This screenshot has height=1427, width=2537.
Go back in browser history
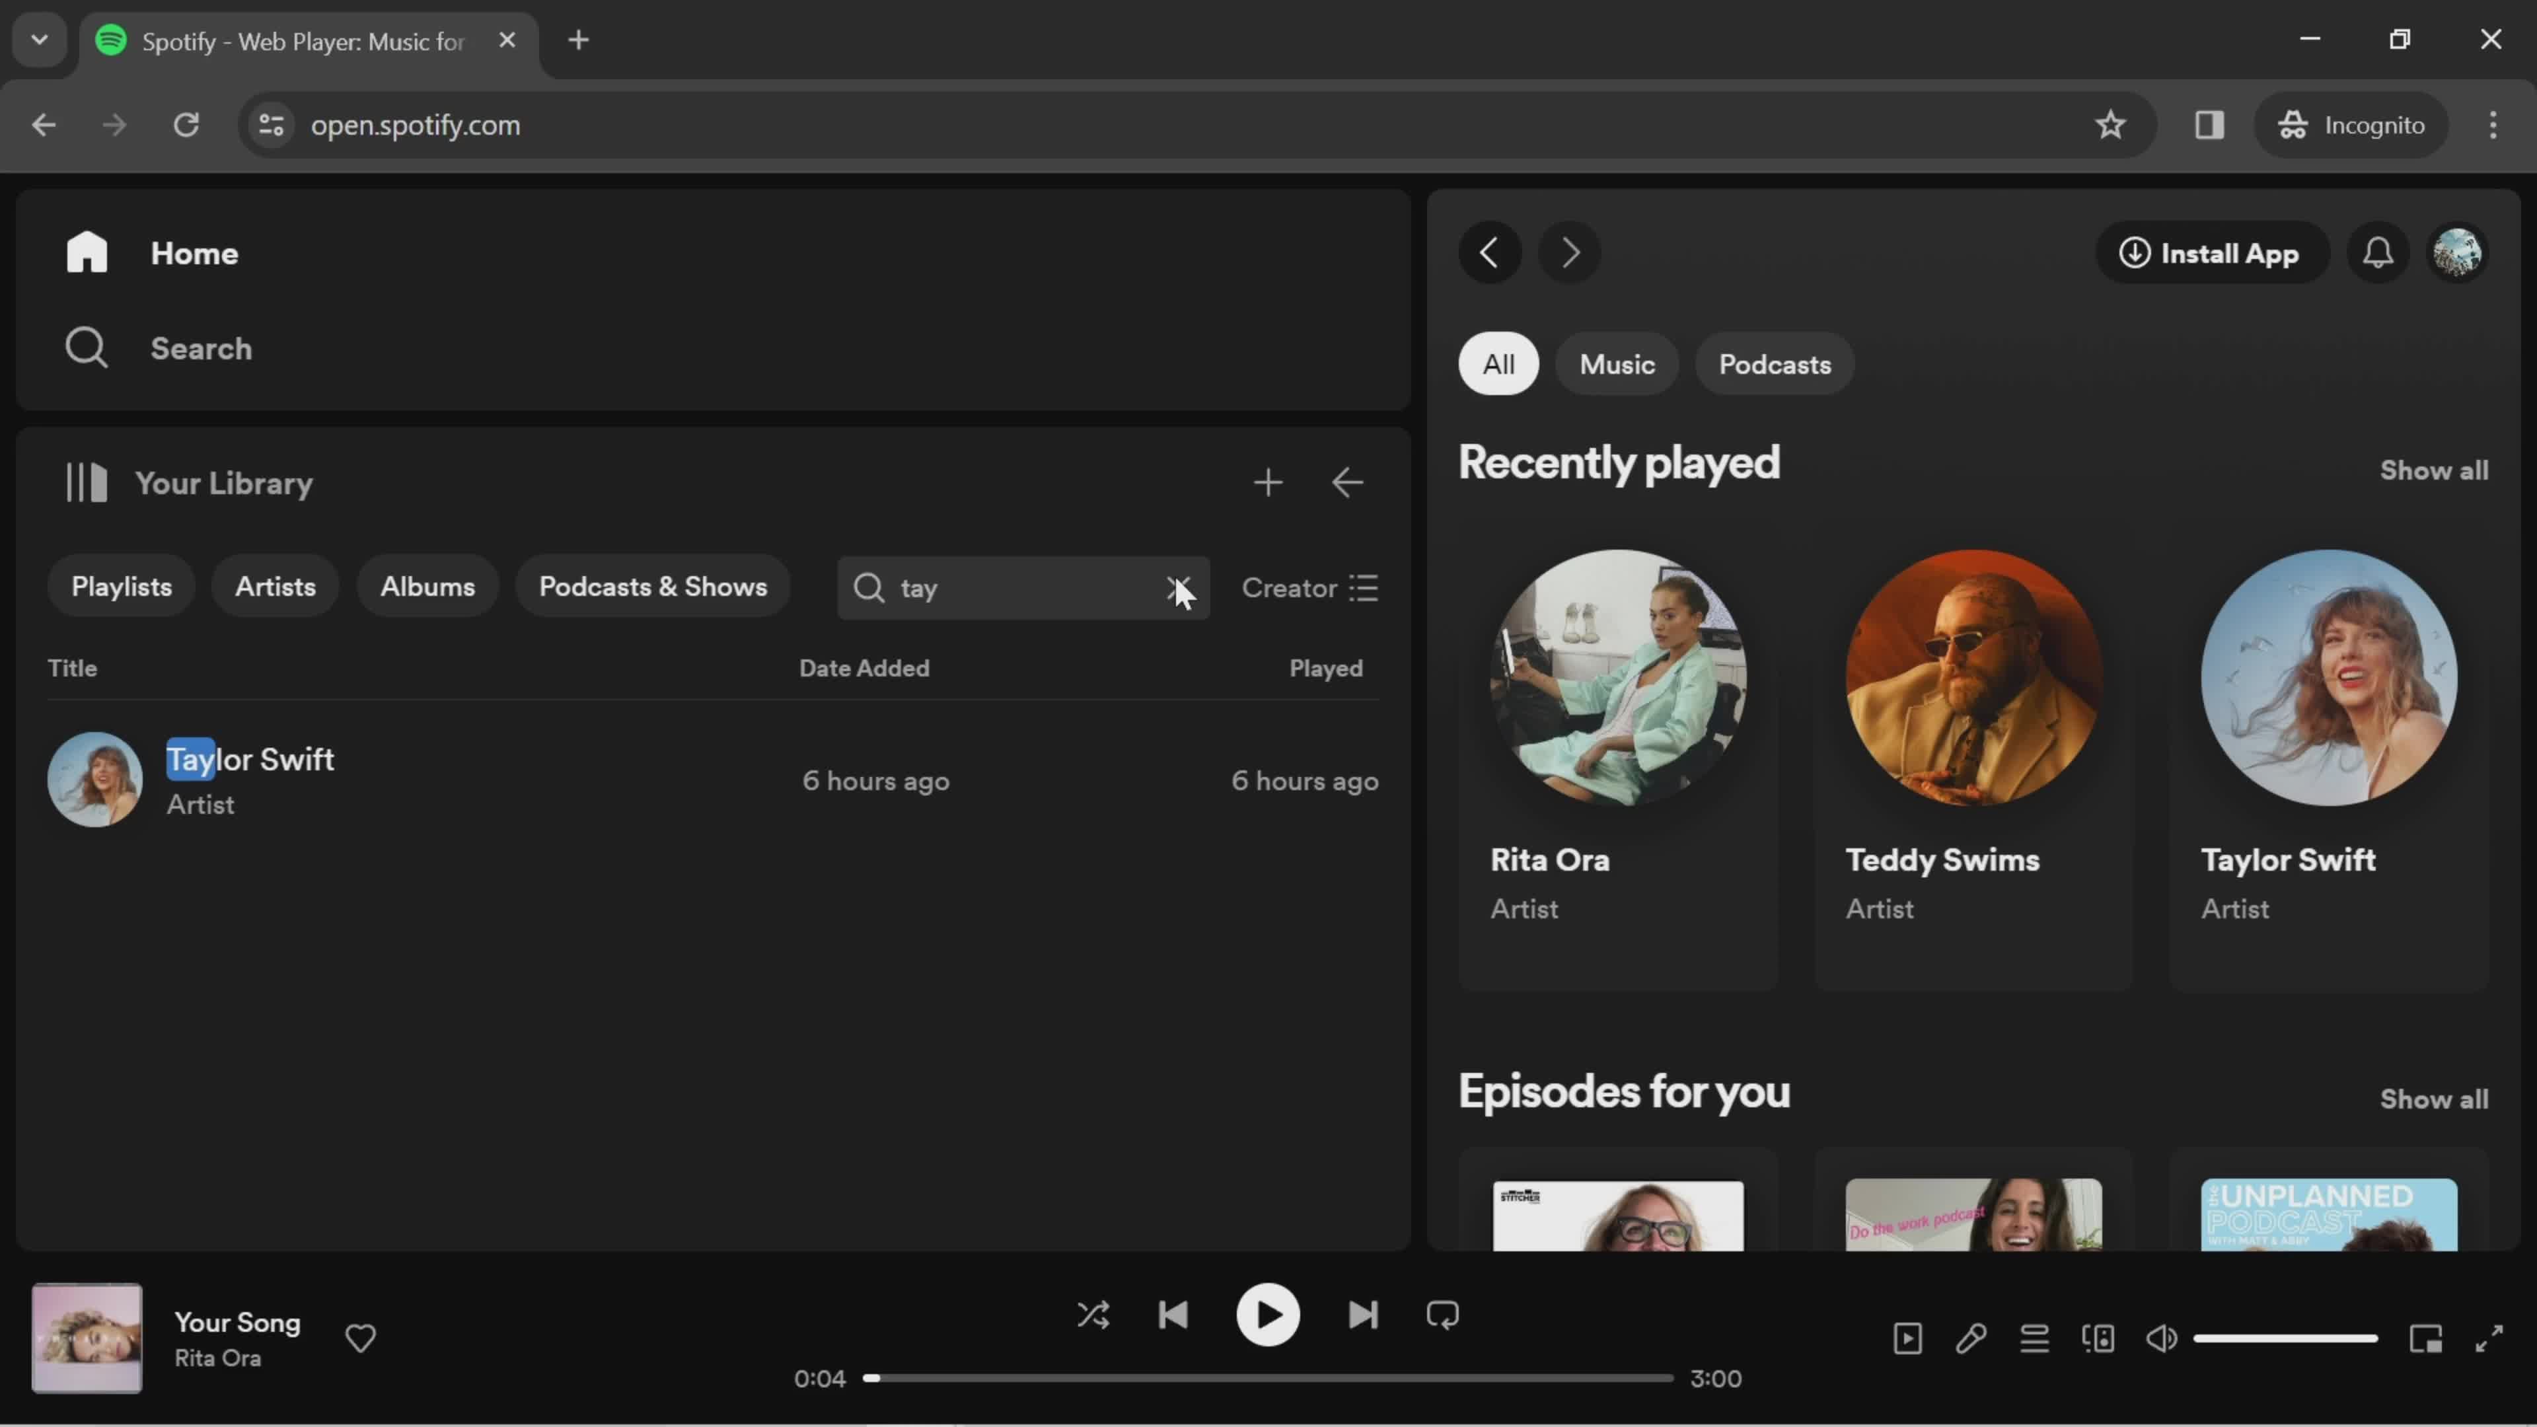44,125
